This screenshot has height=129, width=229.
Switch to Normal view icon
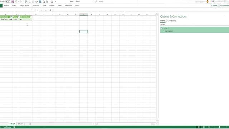[x=199, y=127]
